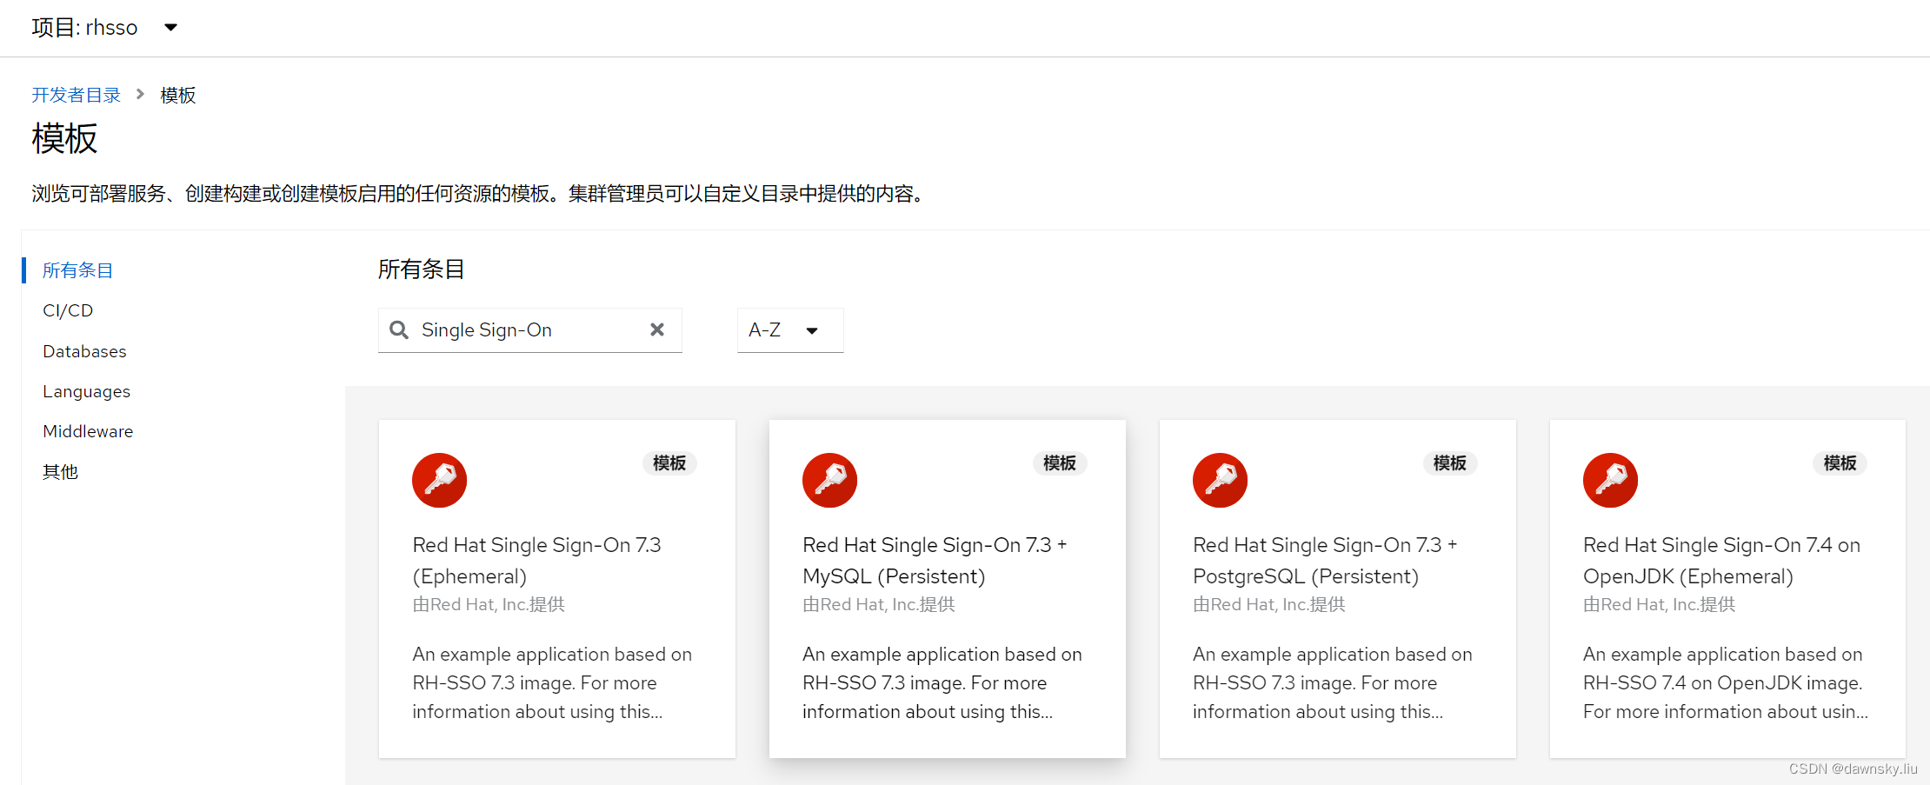Click 模板 badge on the MySQL card
The height and width of the screenshot is (785, 1930).
click(x=1060, y=463)
